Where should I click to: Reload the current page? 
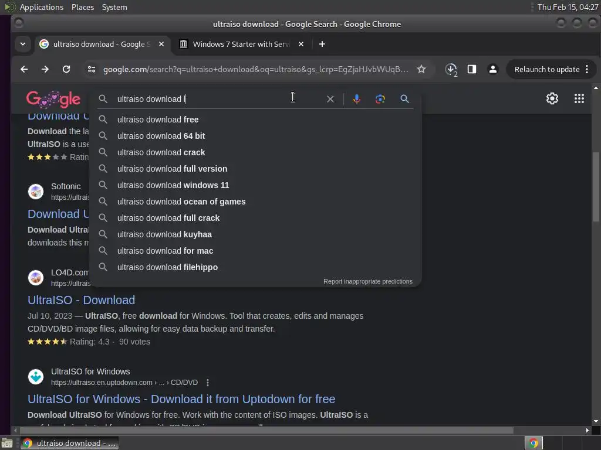[x=66, y=69]
